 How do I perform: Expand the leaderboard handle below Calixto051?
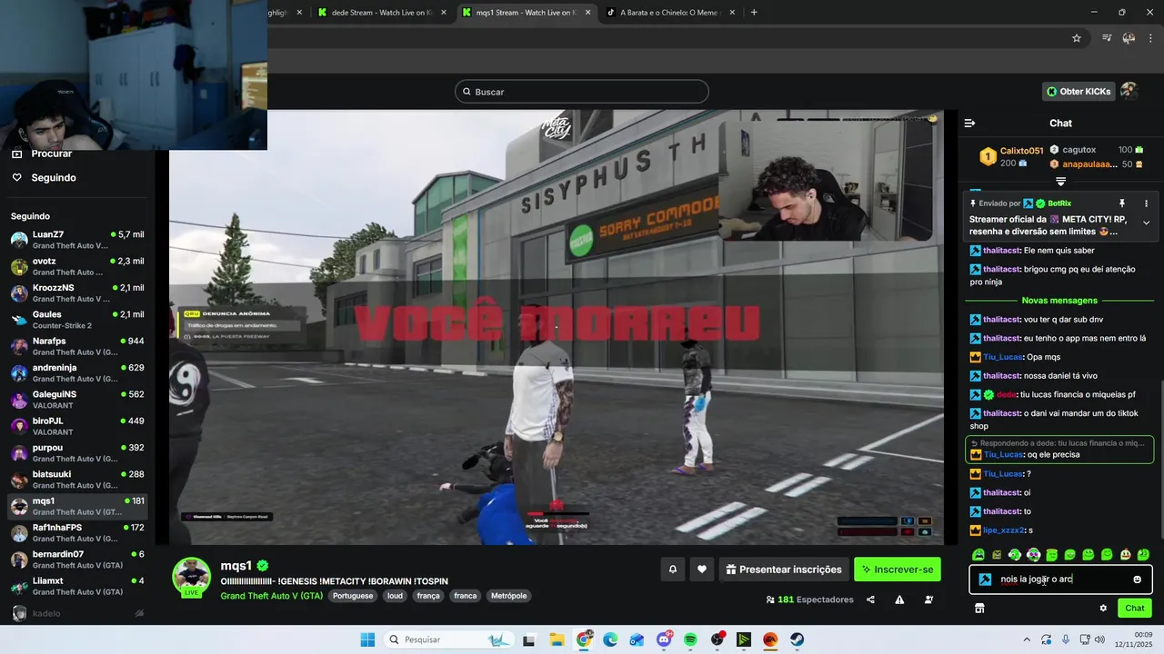pos(1060,182)
